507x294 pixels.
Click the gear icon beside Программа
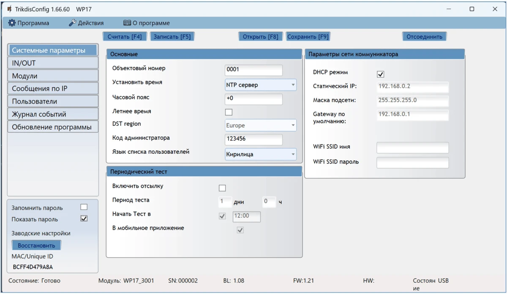(12, 23)
